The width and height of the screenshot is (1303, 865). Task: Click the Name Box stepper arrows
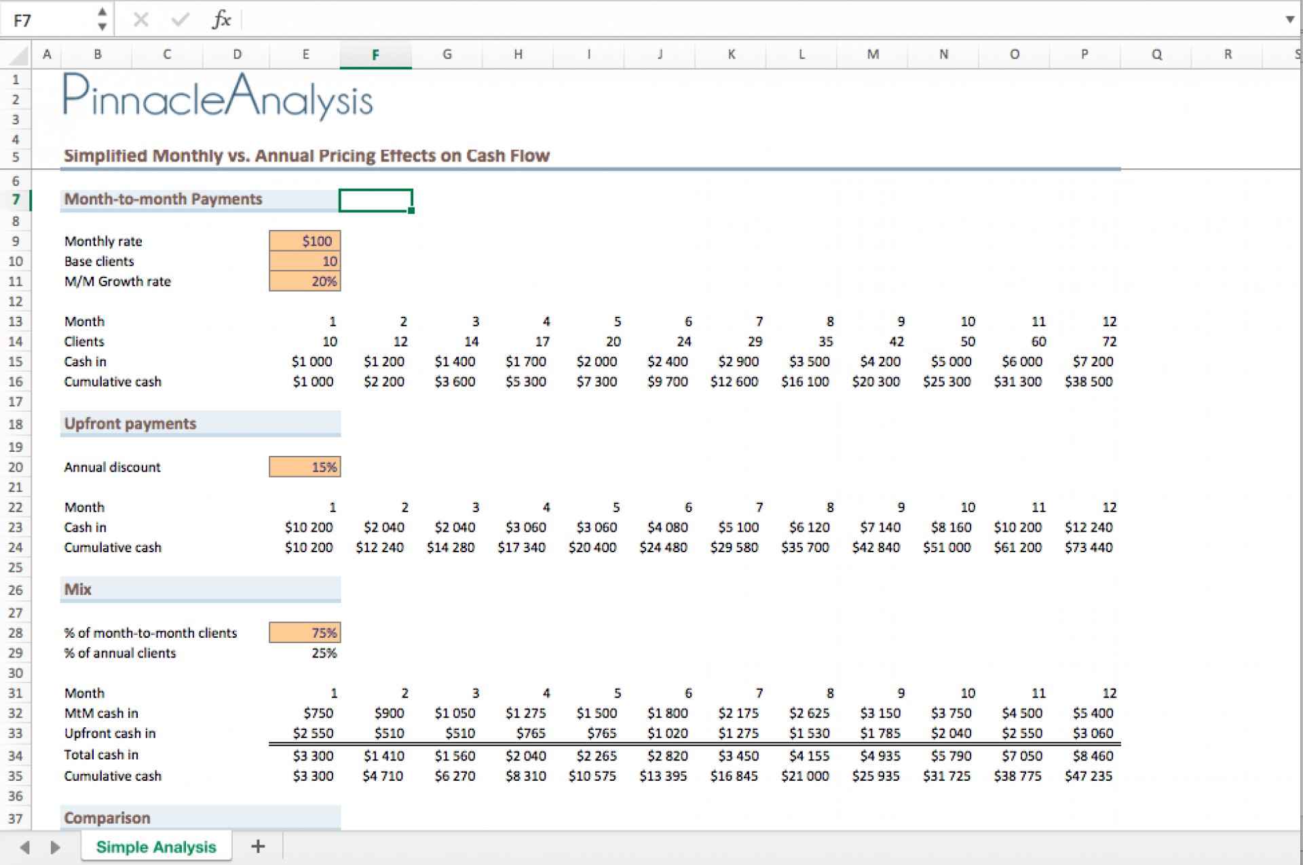coord(102,19)
